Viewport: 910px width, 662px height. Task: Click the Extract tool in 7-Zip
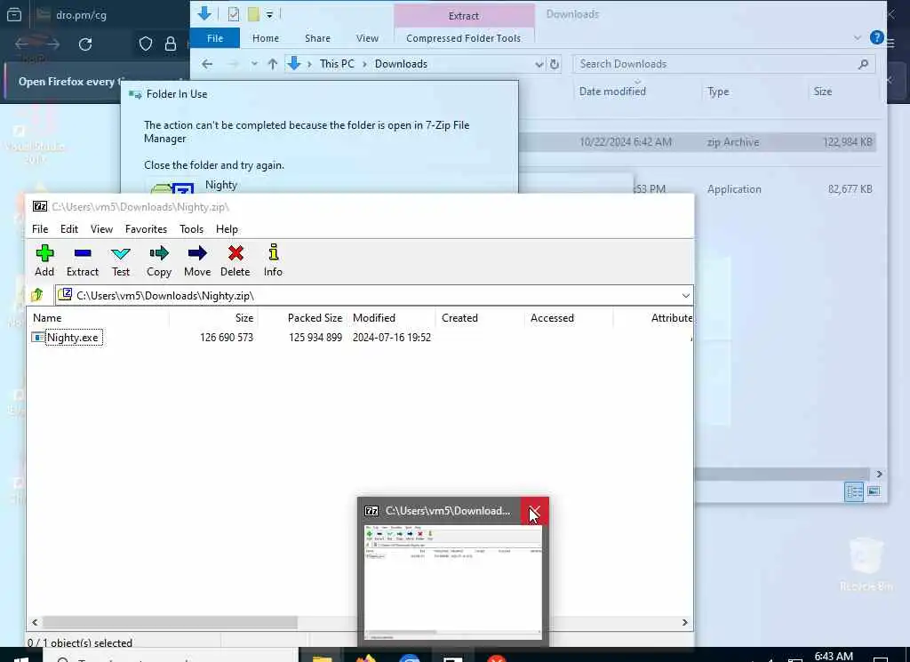click(x=83, y=260)
